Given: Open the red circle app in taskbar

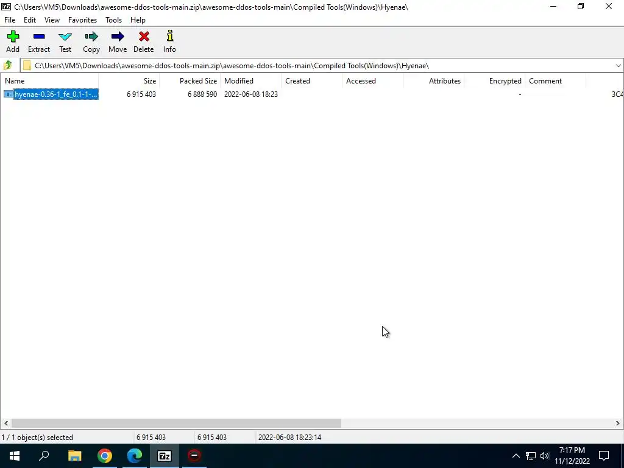Looking at the screenshot, I should [x=194, y=456].
